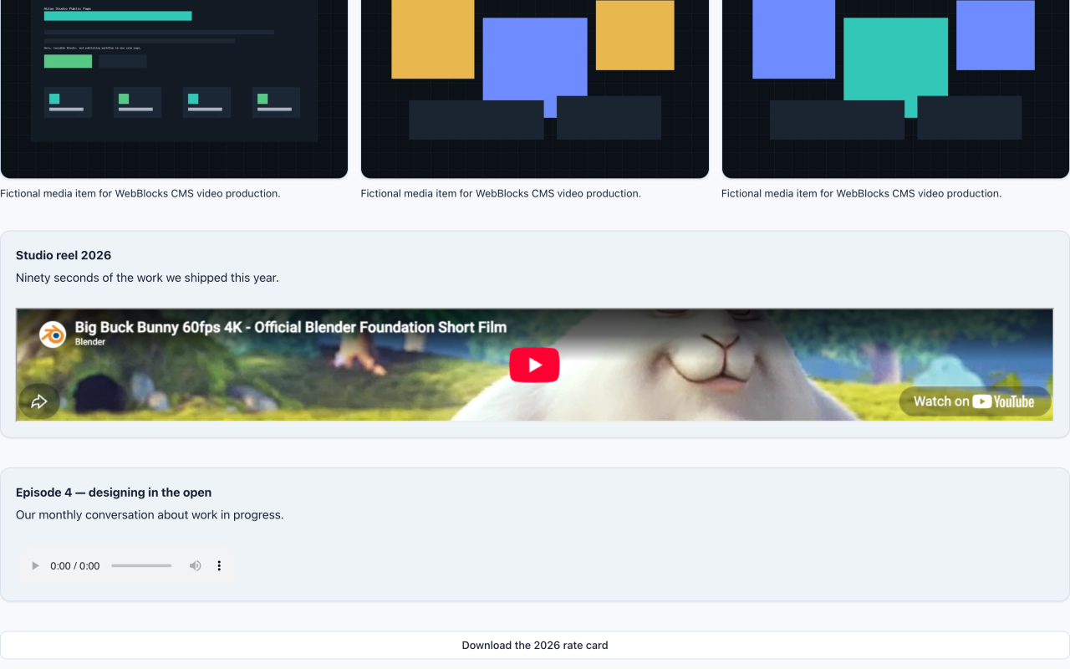Click the text Our monthly conversation about work in progress
1070x669 pixels.
[x=150, y=515]
